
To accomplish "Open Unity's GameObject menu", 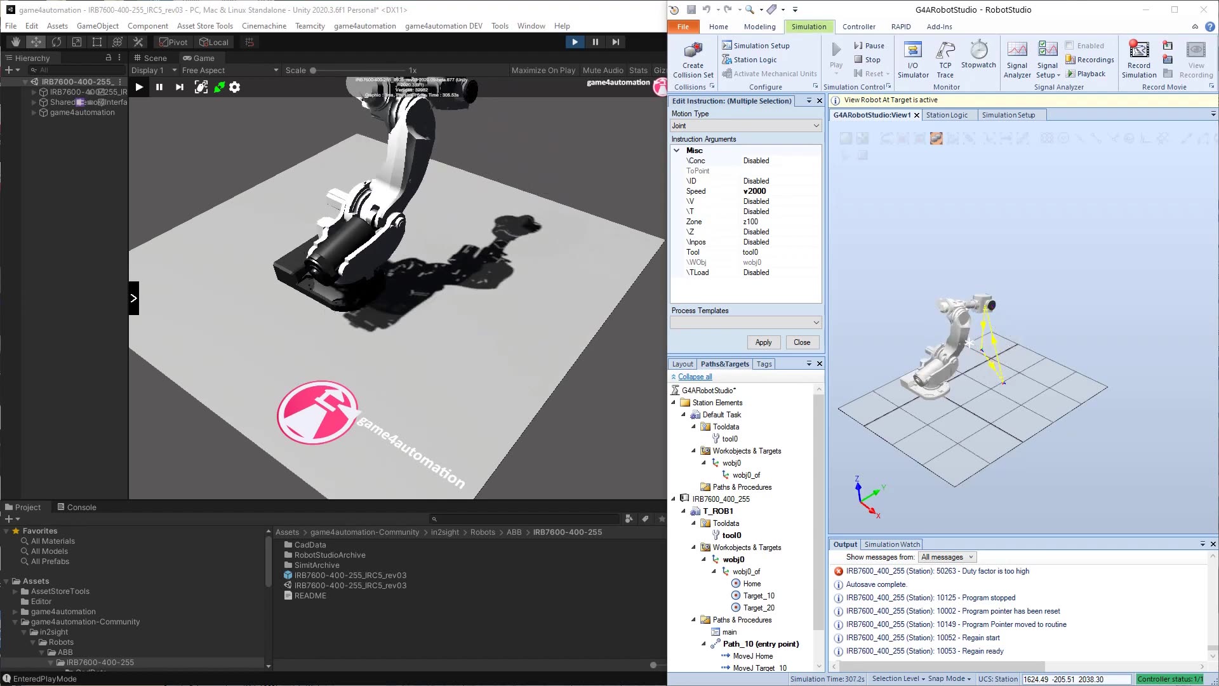I will coord(98,26).
